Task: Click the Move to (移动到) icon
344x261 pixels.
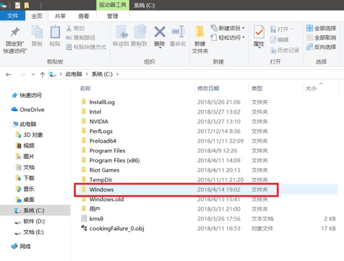Action: point(122,32)
